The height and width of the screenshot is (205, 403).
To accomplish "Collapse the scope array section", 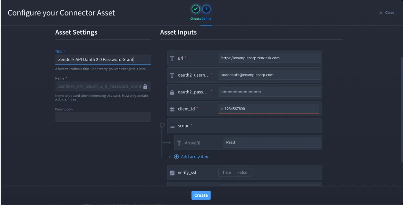I will [162, 125].
